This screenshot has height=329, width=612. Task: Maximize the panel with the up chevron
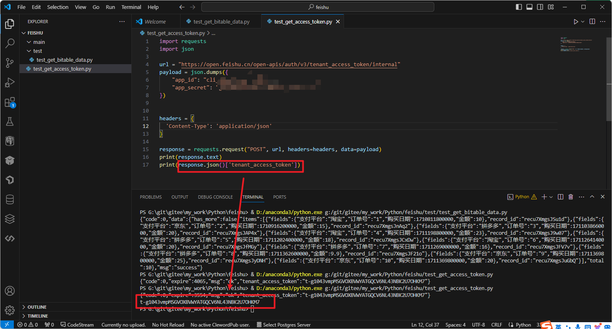click(592, 197)
